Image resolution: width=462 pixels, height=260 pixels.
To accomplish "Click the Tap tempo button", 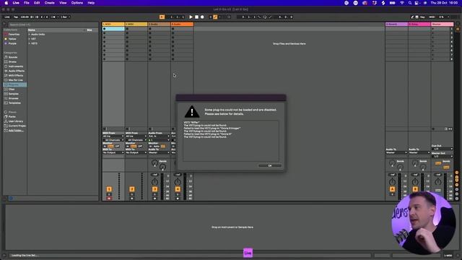I will pos(16,17).
